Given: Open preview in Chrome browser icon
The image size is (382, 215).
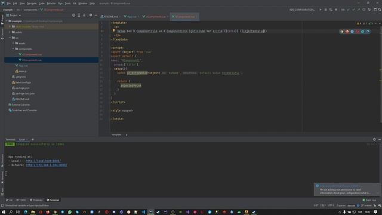Looking at the screenshot, I should click(342, 32).
